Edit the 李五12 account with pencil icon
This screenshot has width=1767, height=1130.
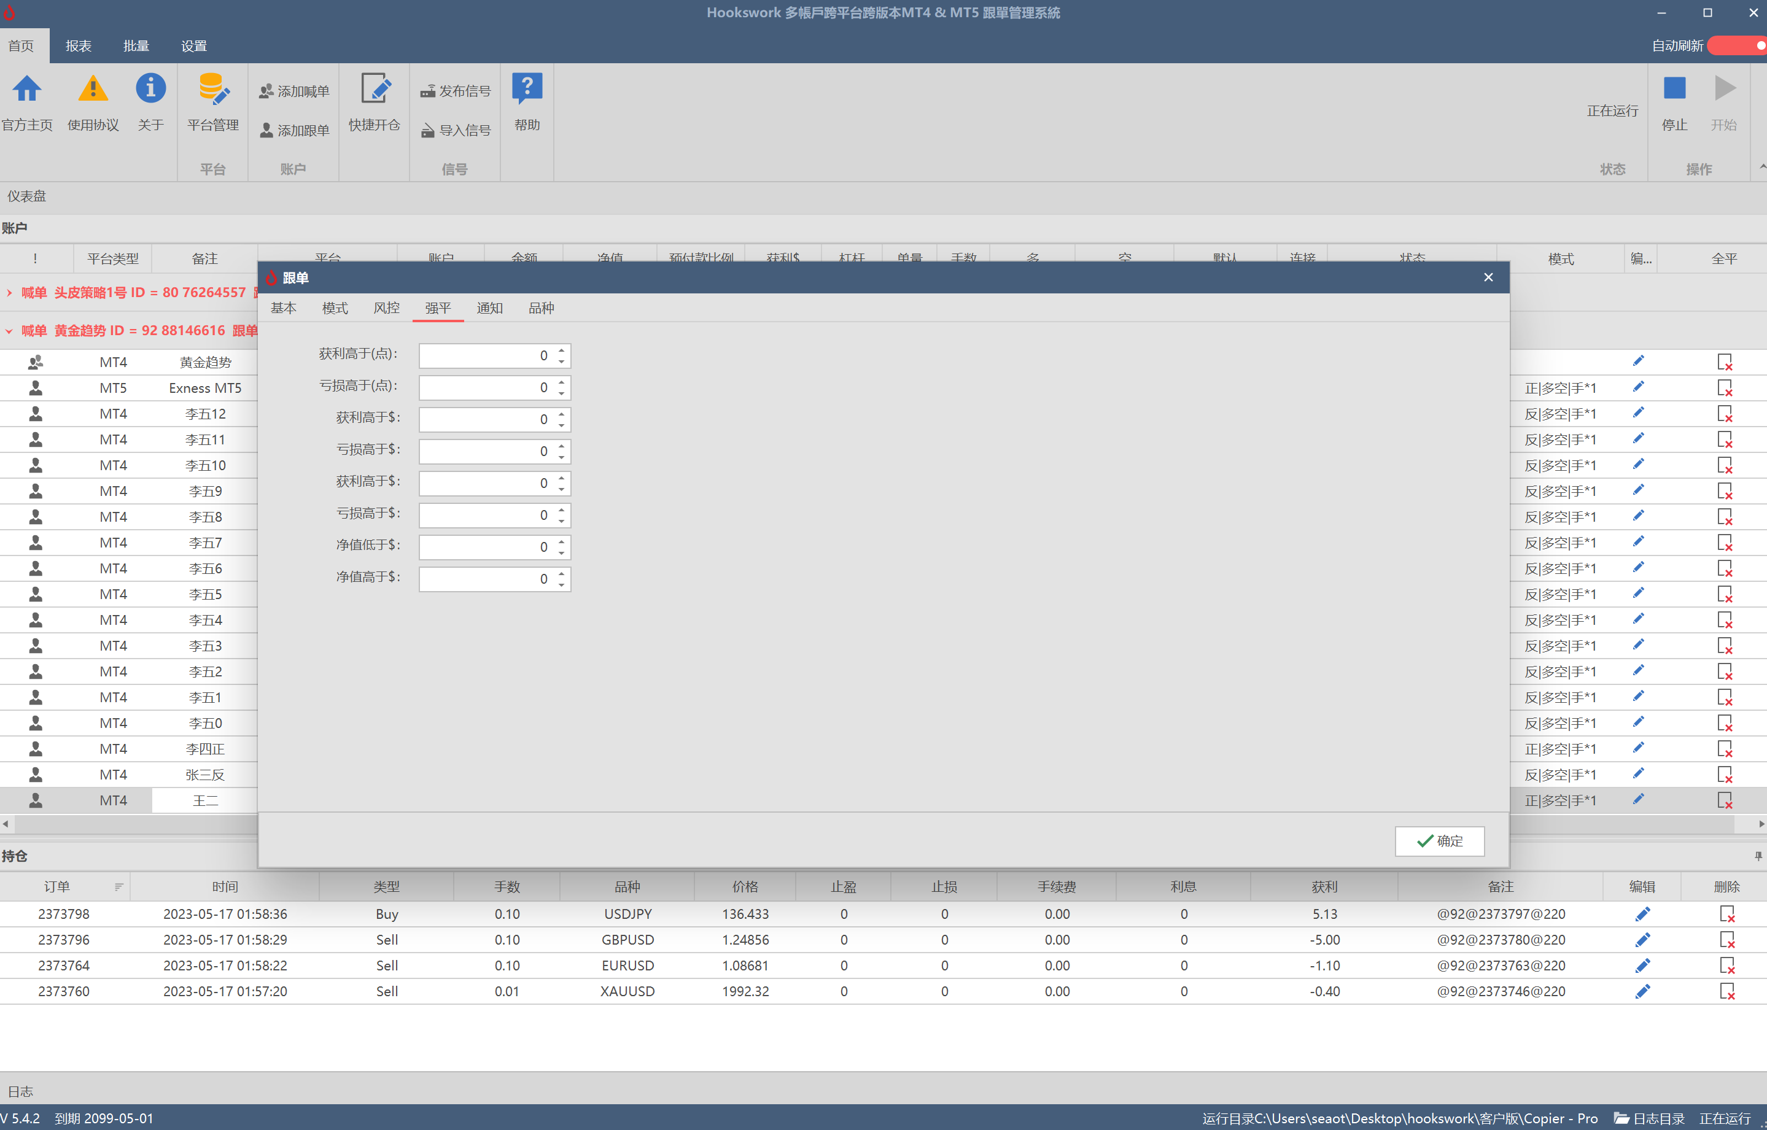pyautogui.click(x=1638, y=412)
